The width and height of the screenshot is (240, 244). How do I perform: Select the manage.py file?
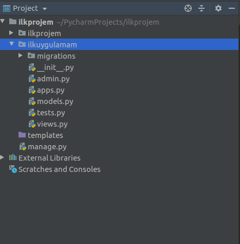(47, 147)
